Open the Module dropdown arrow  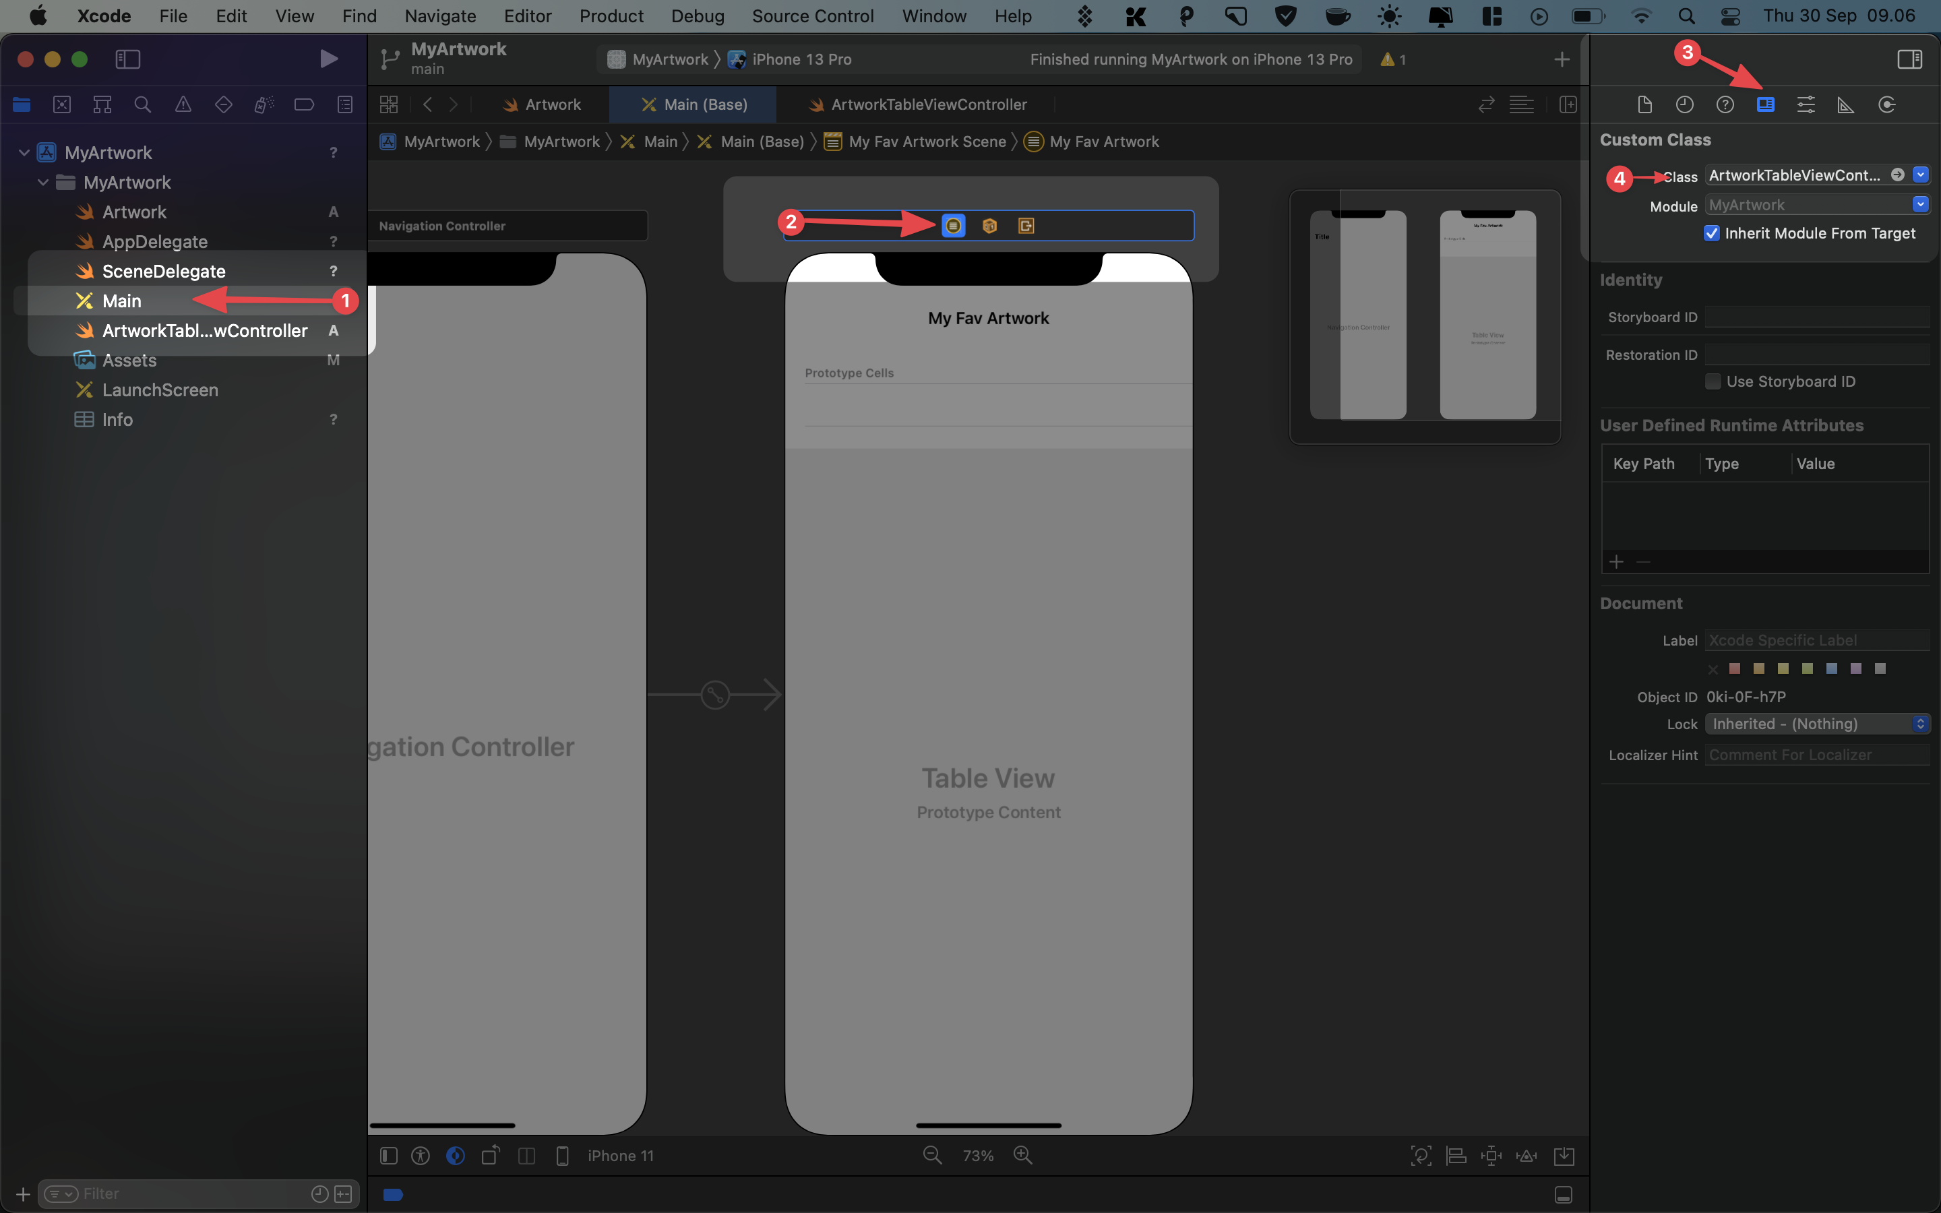click(x=1920, y=205)
